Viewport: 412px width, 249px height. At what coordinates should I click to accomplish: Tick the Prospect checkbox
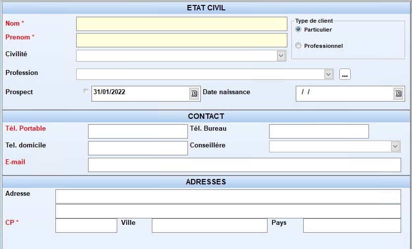pyautogui.click(x=86, y=91)
